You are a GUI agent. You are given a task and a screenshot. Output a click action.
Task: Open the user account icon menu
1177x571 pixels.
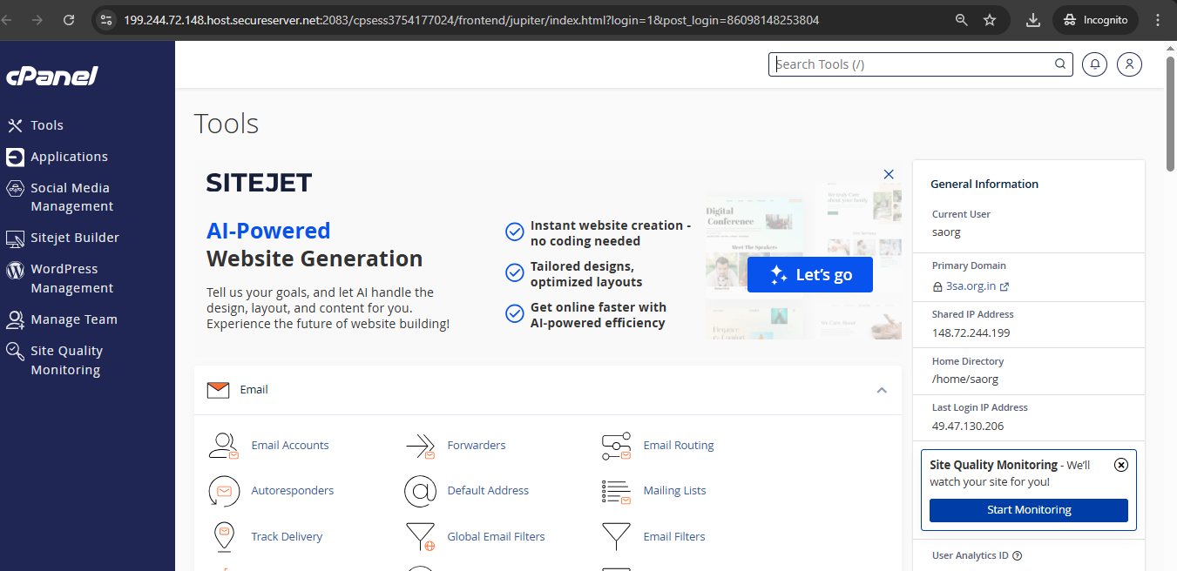click(1129, 64)
